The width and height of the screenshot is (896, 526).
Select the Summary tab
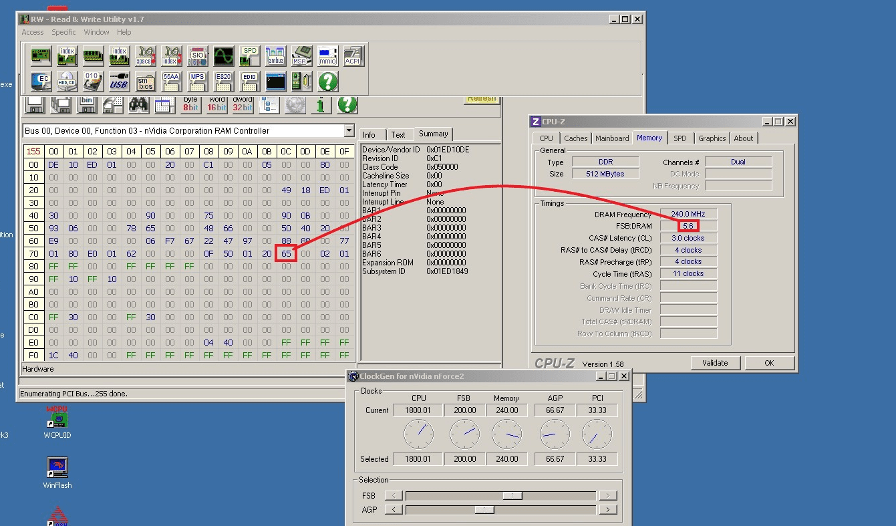(433, 134)
